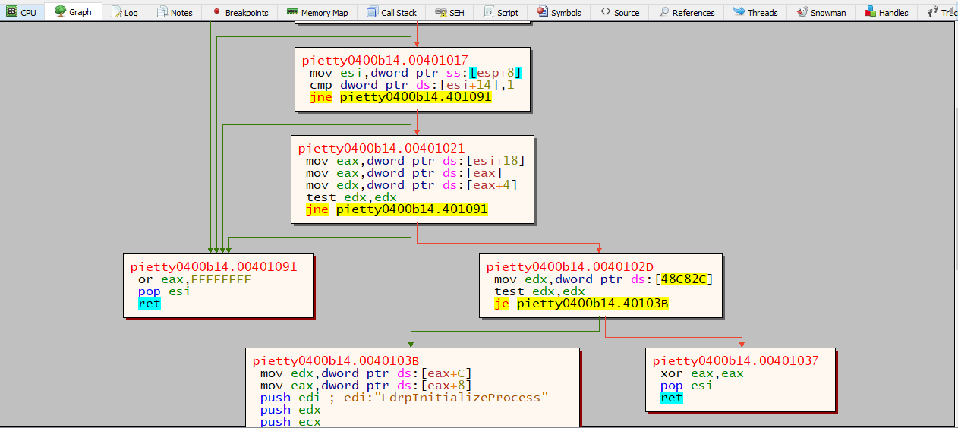958x428 pixels.
Task: Switch to the Source tab
Action: 619,12
